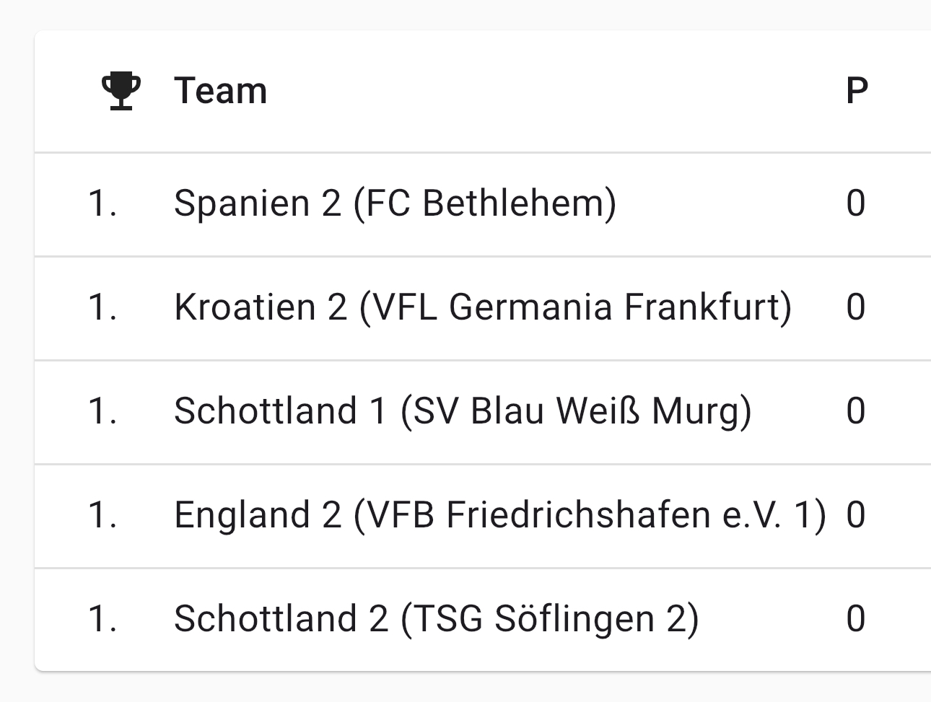Click rank number of Schottland 1 row
Image resolution: width=931 pixels, height=702 pixels.
(102, 411)
